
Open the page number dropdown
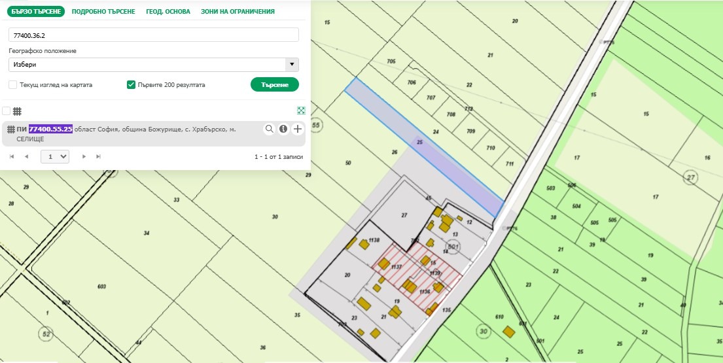pyautogui.click(x=55, y=157)
